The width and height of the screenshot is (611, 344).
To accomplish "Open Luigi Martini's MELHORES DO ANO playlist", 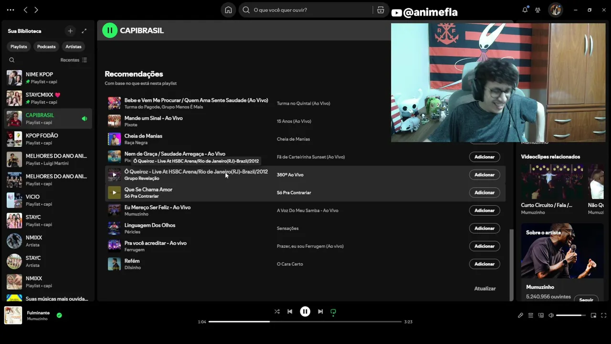I will tap(48, 160).
